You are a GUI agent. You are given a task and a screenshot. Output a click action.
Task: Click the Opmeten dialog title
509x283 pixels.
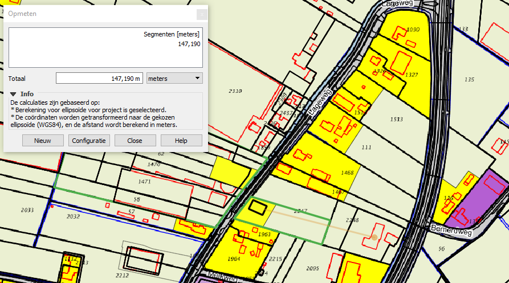[22, 14]
